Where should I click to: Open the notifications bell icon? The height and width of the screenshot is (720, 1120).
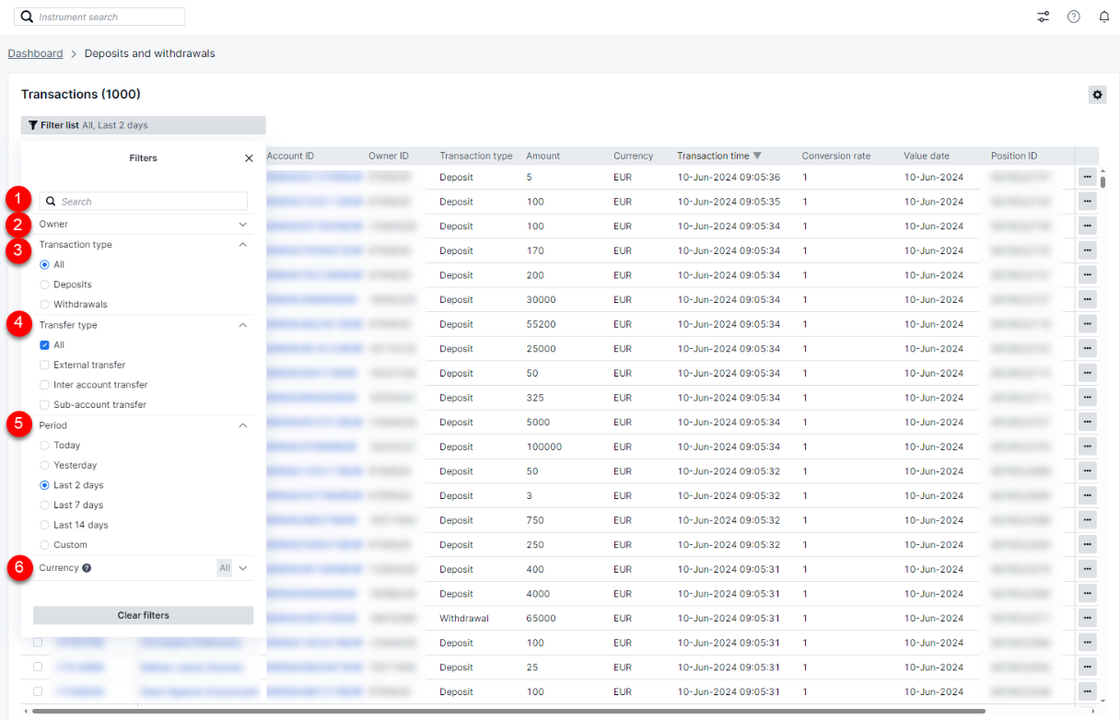[x=1103, y=17]
